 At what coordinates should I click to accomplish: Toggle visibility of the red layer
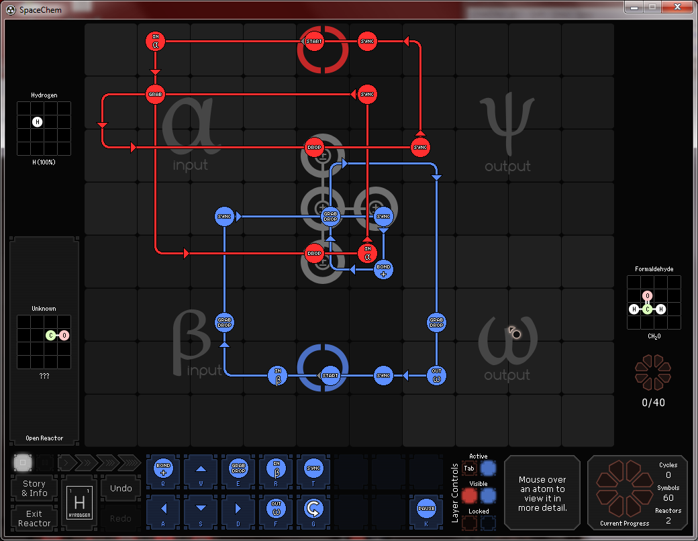point(470,495)
